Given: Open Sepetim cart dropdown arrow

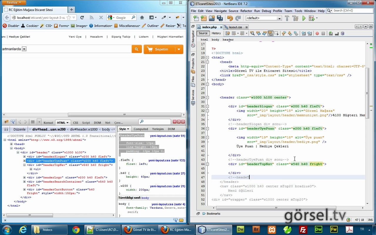Looking at the screenshot, I should coord(179,49).
